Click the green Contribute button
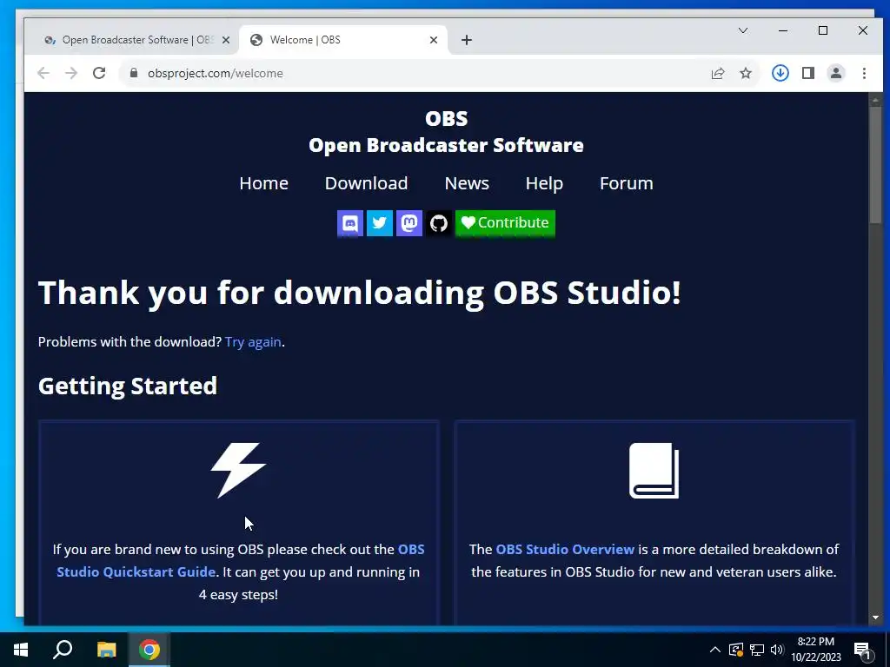890x667 pixels. tap(505, 223)
